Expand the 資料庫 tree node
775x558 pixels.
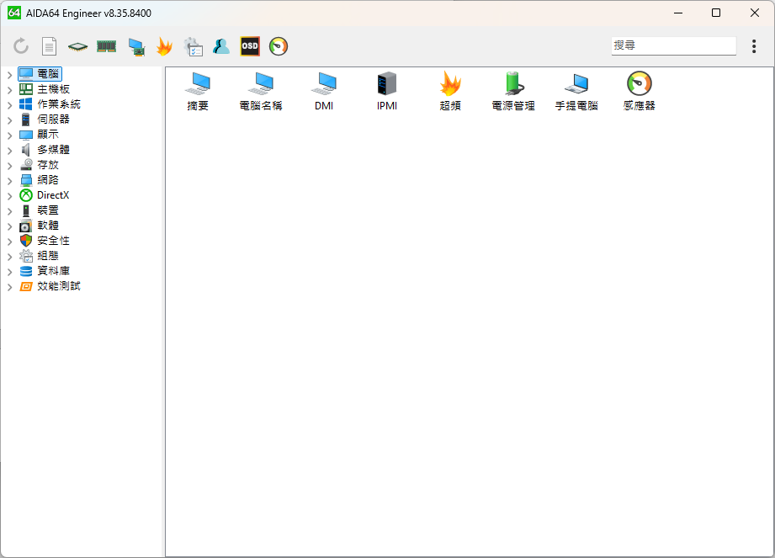coord(9,272)
